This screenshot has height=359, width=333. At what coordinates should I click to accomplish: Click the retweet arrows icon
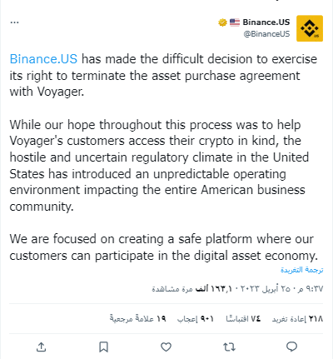[x=229, y=347]
